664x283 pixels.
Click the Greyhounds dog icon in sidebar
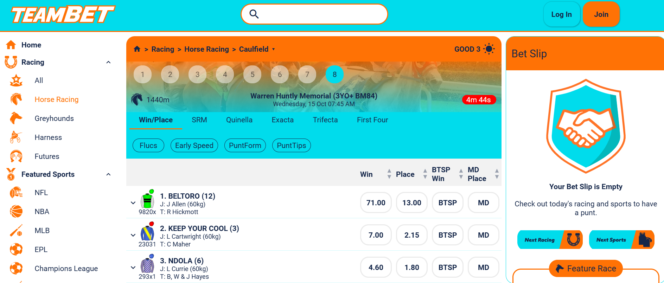pyautogui.click(x=16, y=118)
